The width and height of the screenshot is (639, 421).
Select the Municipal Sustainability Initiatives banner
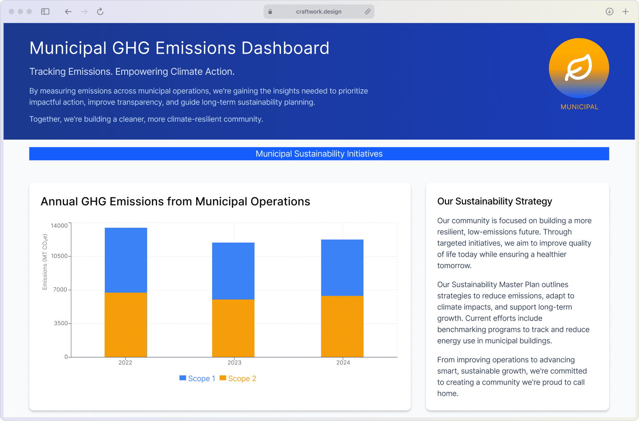319,154
